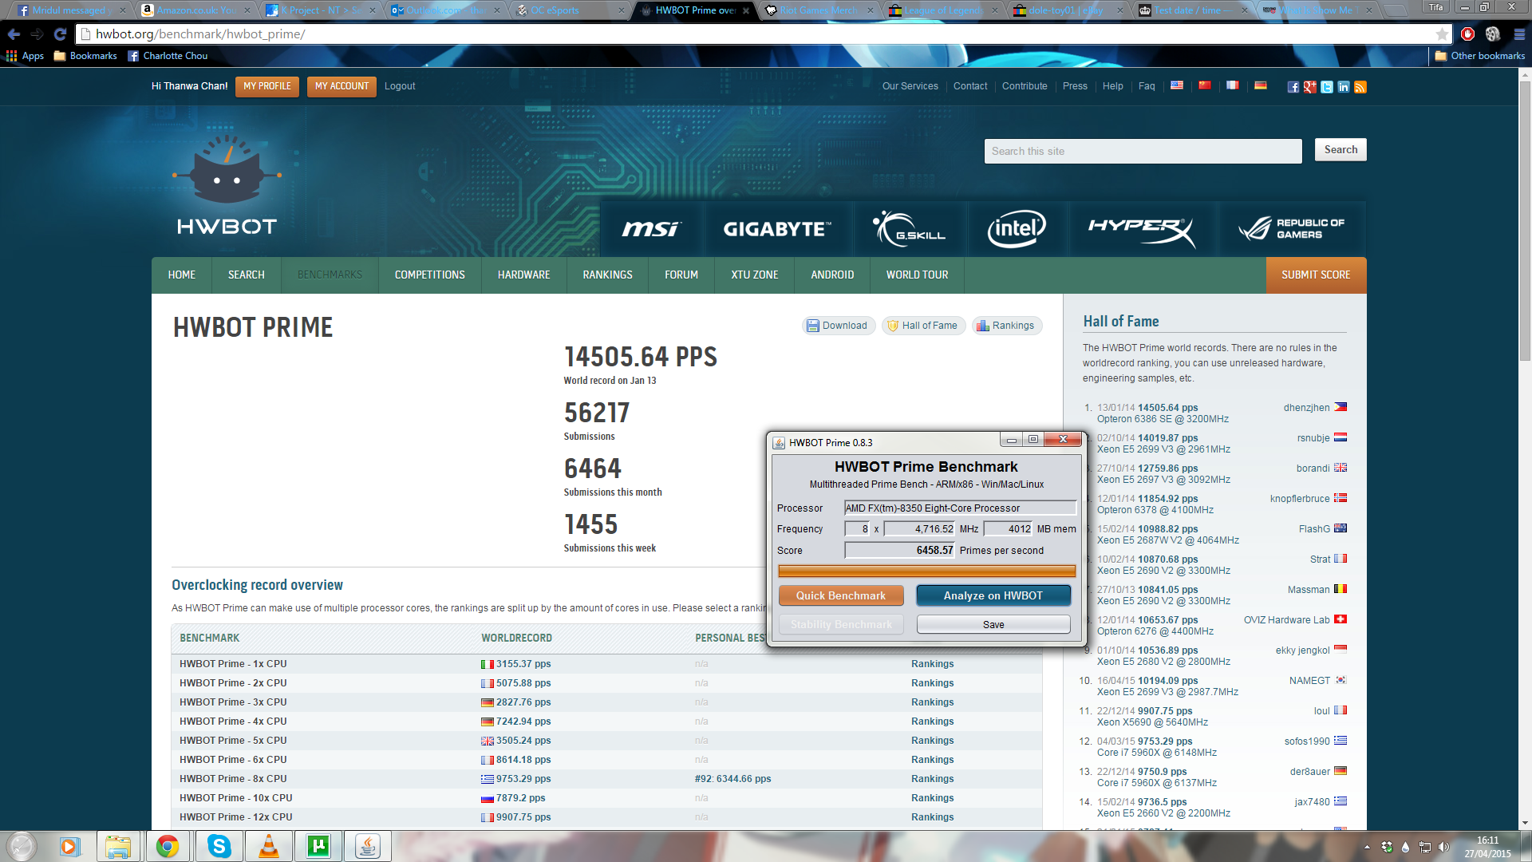Image resolution: width=1532 pixels, height=862 pixels.
Task: Open the film reel extension icon
Action: click(1493, 34)
